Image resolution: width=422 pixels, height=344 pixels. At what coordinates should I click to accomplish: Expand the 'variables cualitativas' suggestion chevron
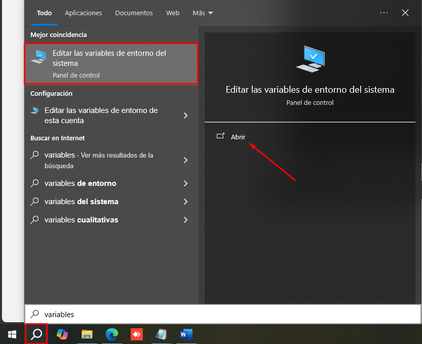[x=185, y=220]
